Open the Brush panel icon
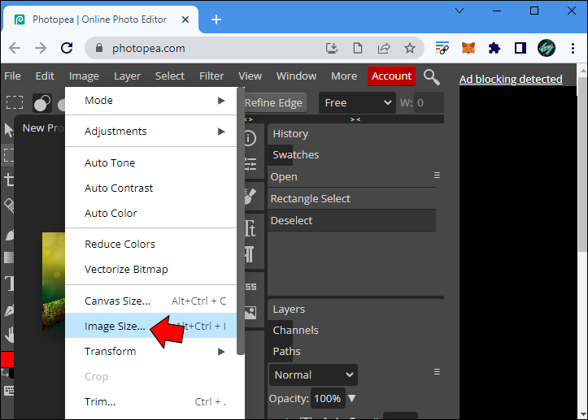 pos(250,197)
